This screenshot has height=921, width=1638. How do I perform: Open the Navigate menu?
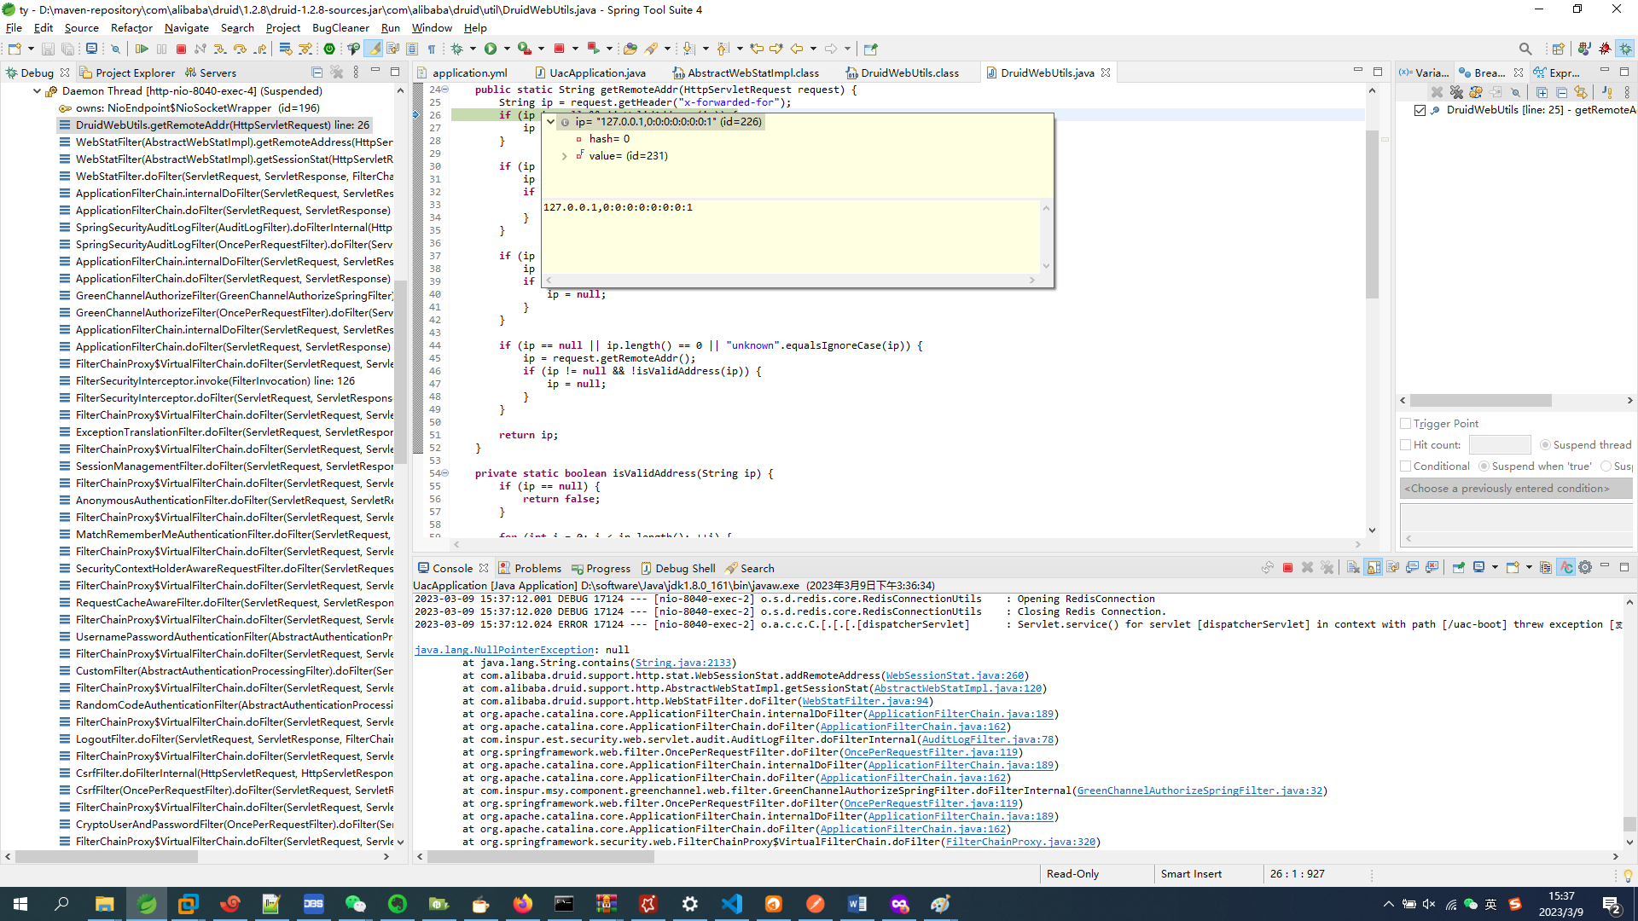point(186,28)
